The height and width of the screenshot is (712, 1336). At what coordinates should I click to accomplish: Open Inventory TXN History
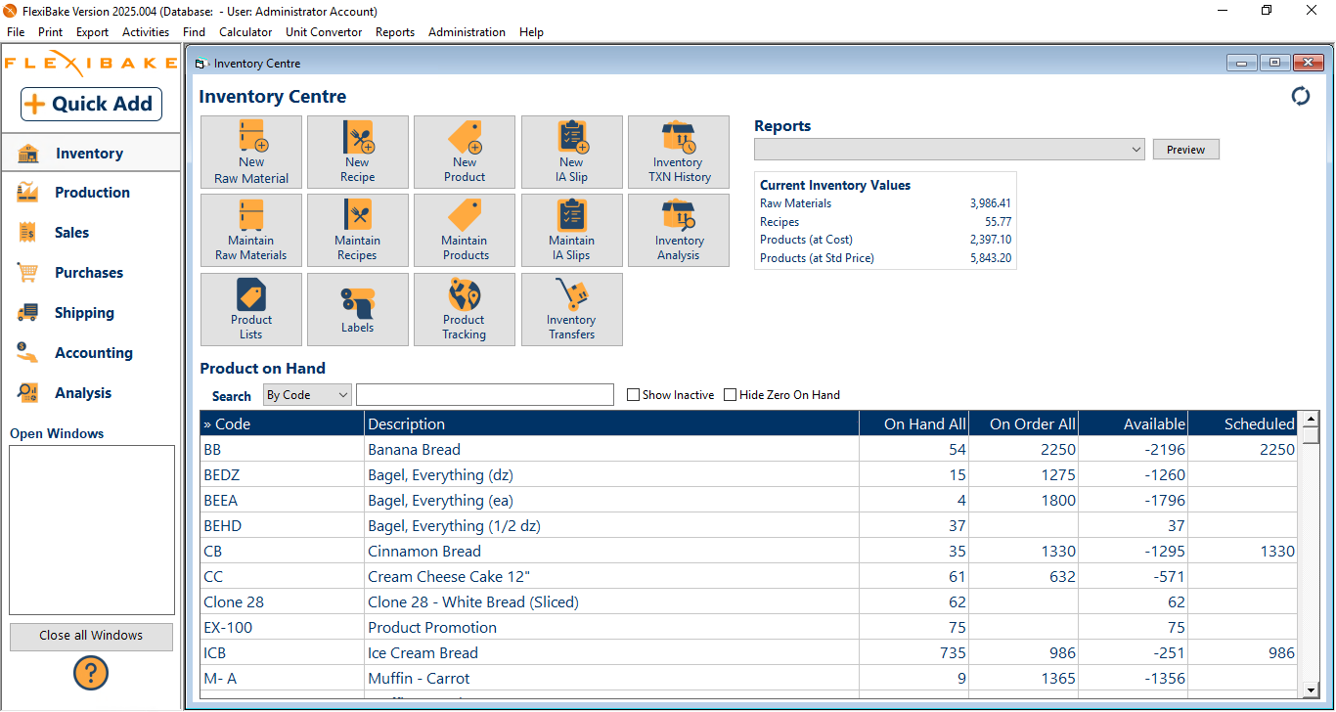(x=679, y=152)
